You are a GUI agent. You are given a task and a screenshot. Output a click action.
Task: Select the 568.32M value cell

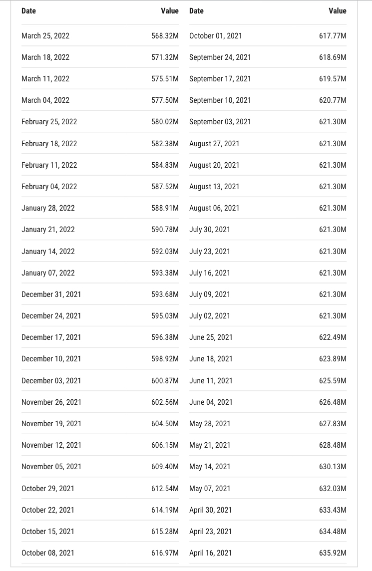coord(165,36)
